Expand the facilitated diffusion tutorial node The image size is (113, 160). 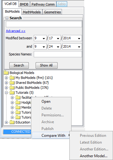pyautogui.click(x=12, y=97)
